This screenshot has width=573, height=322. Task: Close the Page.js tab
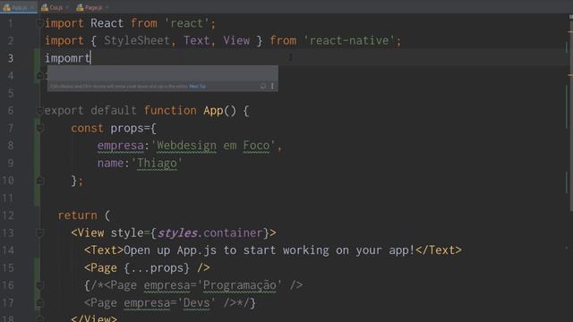pos(107,7)
